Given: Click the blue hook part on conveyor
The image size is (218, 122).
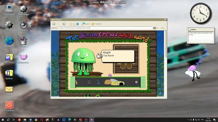Looking at the screenshot, I should coord(98,82).
